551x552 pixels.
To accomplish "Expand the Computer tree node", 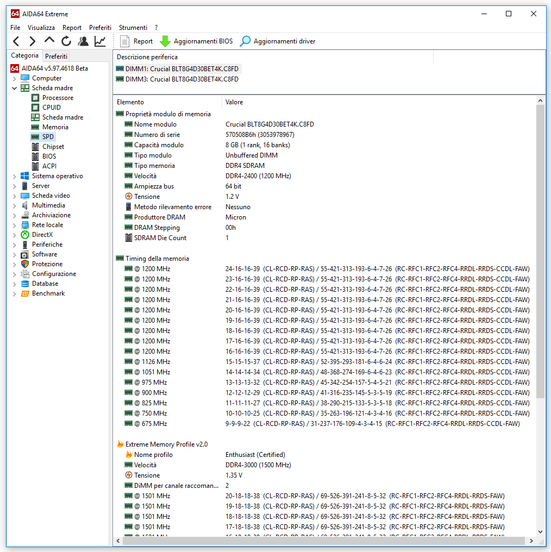I will coord(15,78).
